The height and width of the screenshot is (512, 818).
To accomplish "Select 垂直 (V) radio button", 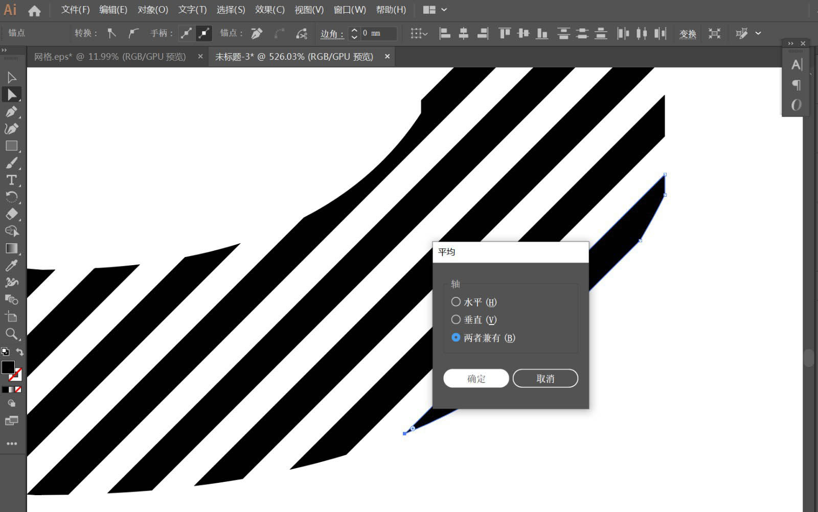I will [456, 319].
